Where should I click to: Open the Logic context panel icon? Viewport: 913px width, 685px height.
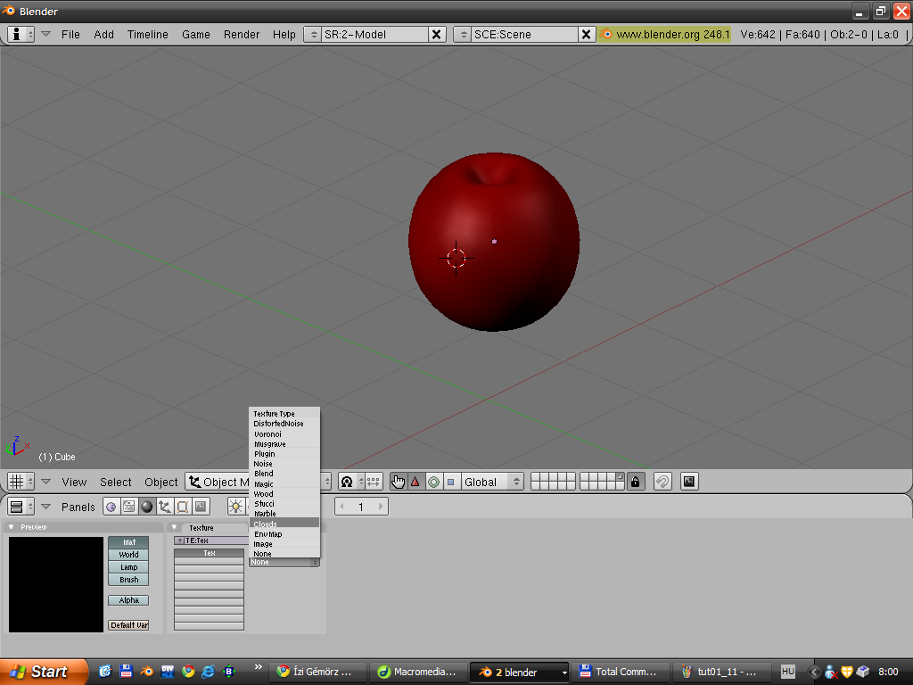tap(111, 507)
